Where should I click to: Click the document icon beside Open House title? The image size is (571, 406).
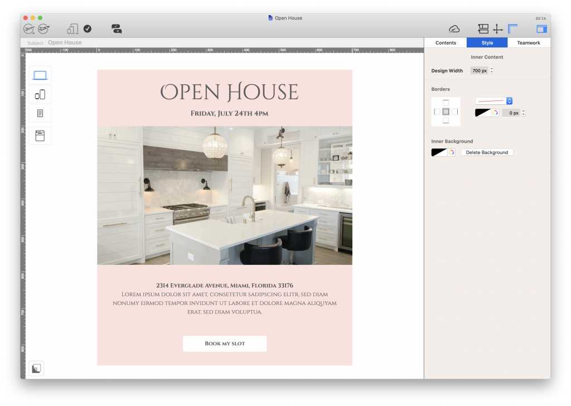pyautogui.click(x=270, y=18)
